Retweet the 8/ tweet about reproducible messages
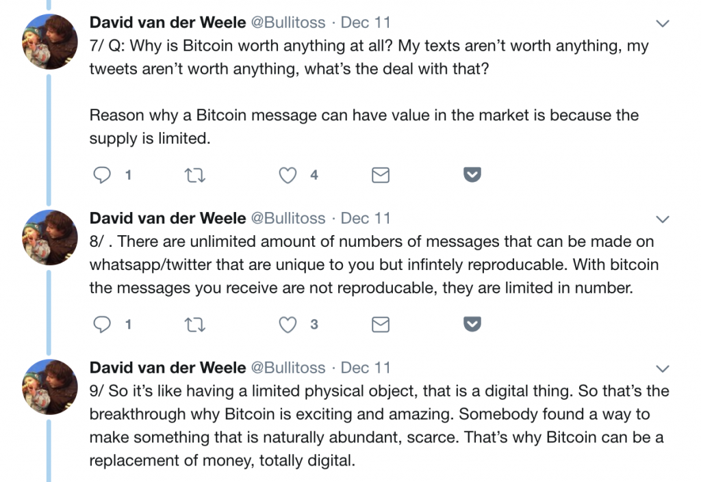Image resolution: width=701 pixels, height=482 pixels. [x=195, y=324]
